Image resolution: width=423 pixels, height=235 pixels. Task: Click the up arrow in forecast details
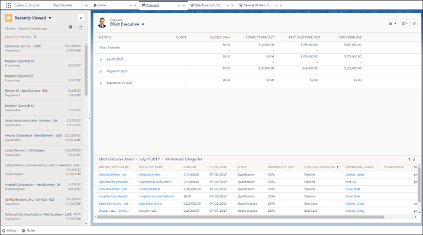[x=409, y=159]
